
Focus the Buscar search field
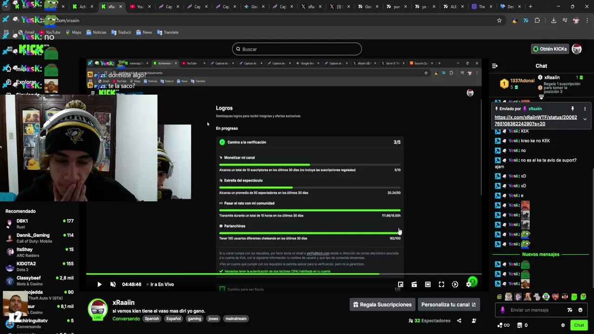click(297, 49)
